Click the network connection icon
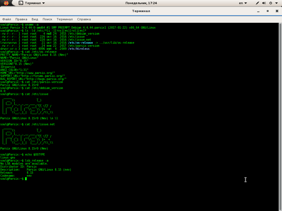The height and width of the screenshot is (211, 282). tap(257, 3)
